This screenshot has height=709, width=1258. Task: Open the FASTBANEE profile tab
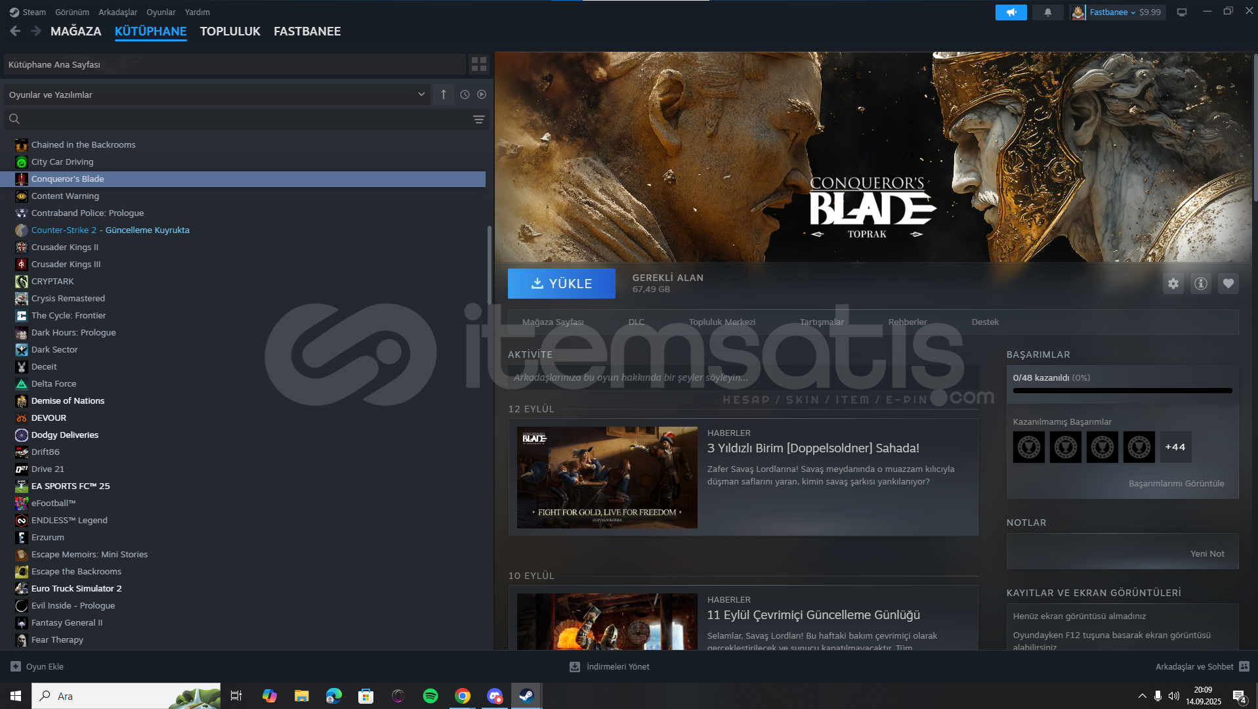(x=307, y=32)
